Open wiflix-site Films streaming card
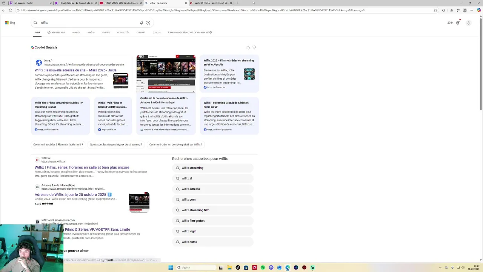This screenshot has width=483, height=272. coord(60,116)
